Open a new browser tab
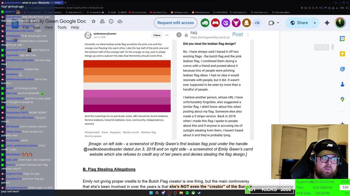Viewport: 350px width, 196px height. coord(65,3)
